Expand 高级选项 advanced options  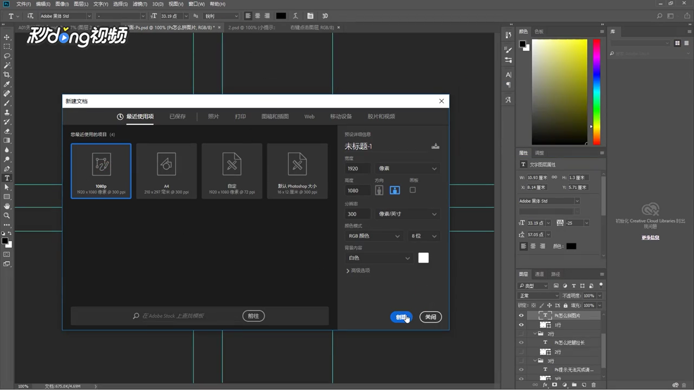tap(358, 270)
